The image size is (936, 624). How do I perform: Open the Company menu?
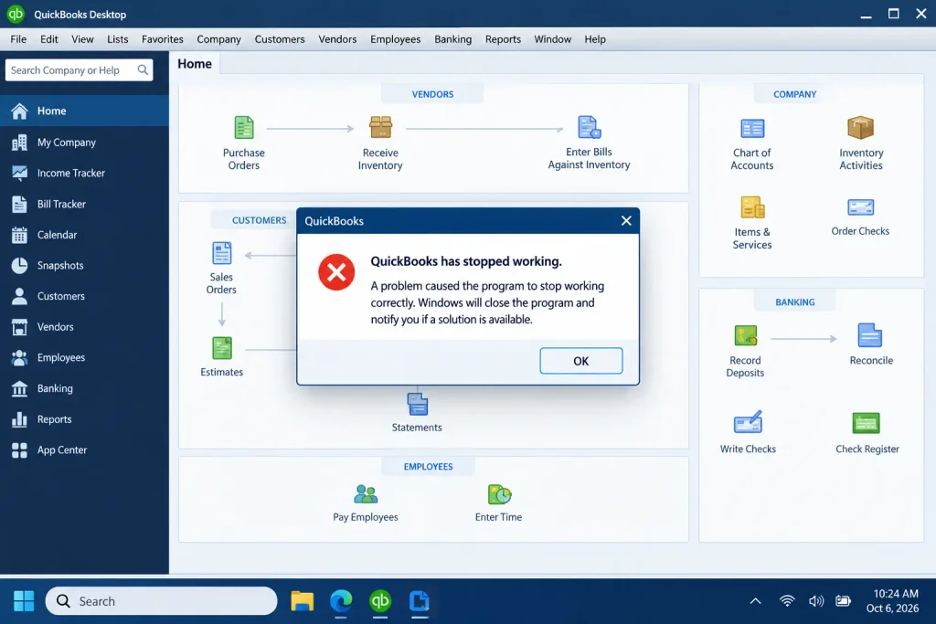click(x=219, y=39)
